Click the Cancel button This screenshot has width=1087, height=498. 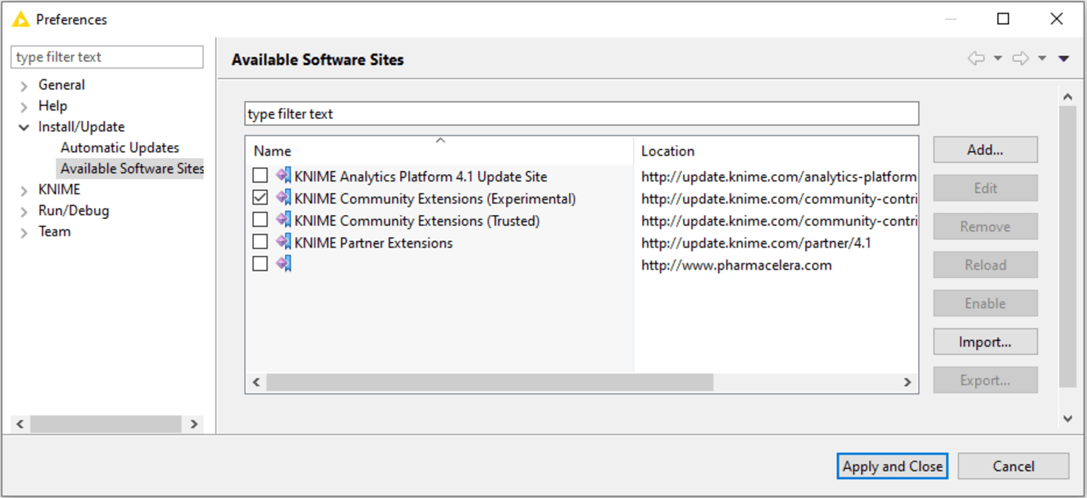(x=1013, y=466)
